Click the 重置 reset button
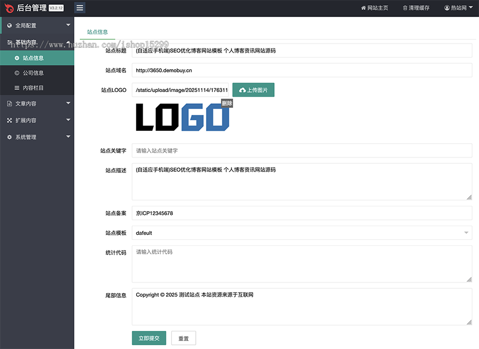 click(x=183, y=338)
